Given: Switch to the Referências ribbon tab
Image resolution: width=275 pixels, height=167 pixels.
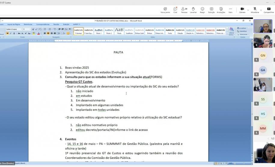Looking at the screenshot, I should pyautogui.click(x=28, y=24).
